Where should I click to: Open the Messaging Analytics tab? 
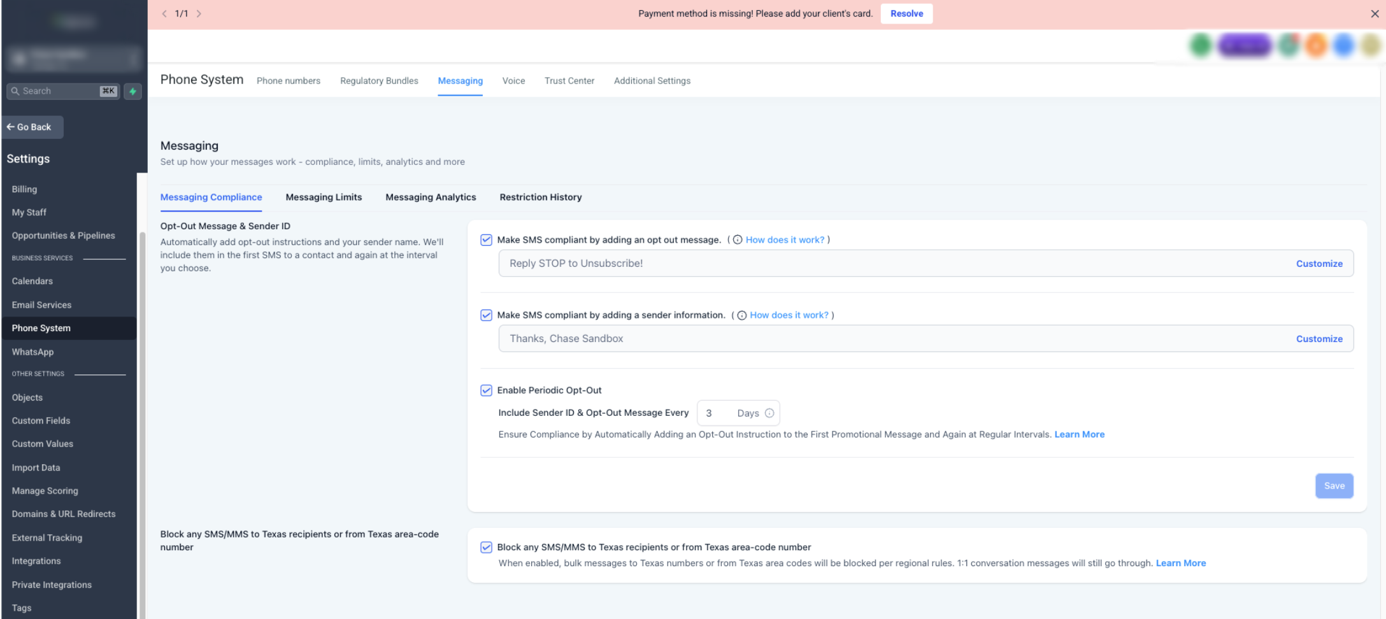(x=431, y=197)
